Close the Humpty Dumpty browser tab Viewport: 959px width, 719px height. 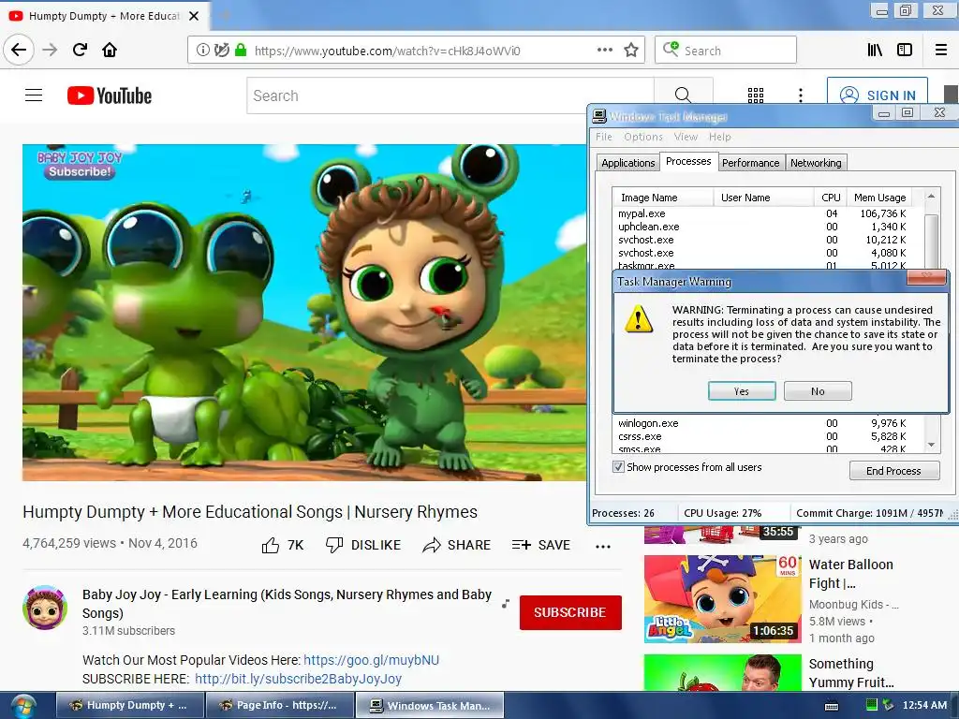(194, 16)
